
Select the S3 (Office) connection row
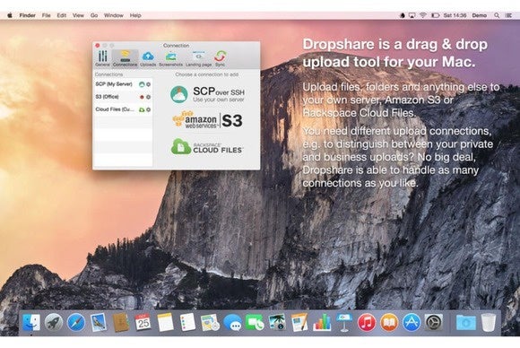pos(123,97)
